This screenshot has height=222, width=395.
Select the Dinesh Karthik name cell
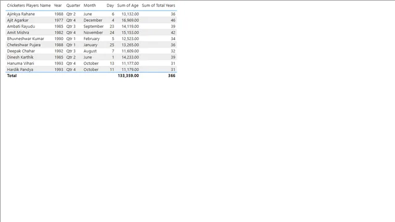coord(20,57)
